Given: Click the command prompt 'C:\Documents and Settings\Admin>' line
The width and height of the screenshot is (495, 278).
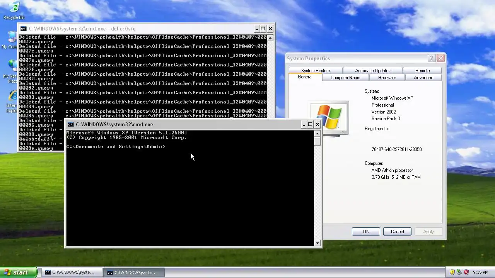Looking at the screenshot, I should point(116,147).
